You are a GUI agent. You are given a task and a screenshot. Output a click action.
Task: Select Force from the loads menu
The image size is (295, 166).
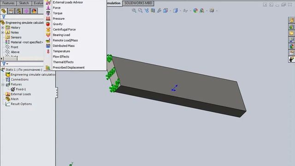coord(57,8)
